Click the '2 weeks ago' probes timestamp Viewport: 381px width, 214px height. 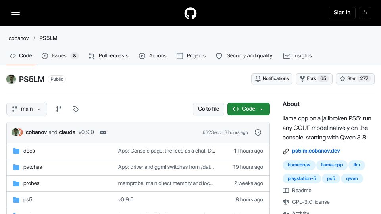tap(248, 183)
